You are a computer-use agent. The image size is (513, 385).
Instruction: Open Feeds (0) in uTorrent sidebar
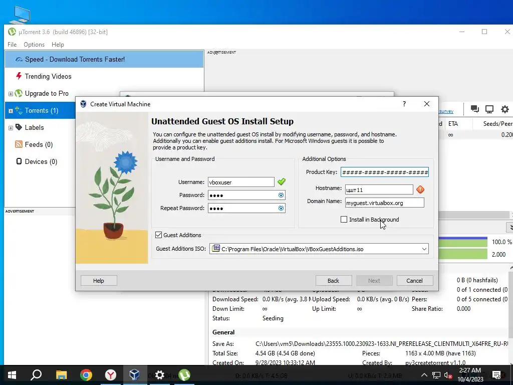tap(39, 144)
